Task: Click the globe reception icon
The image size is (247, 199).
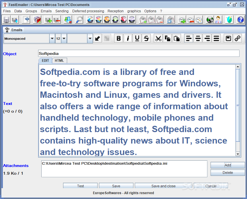Action: pyautogui.click(x=210, y=20)
